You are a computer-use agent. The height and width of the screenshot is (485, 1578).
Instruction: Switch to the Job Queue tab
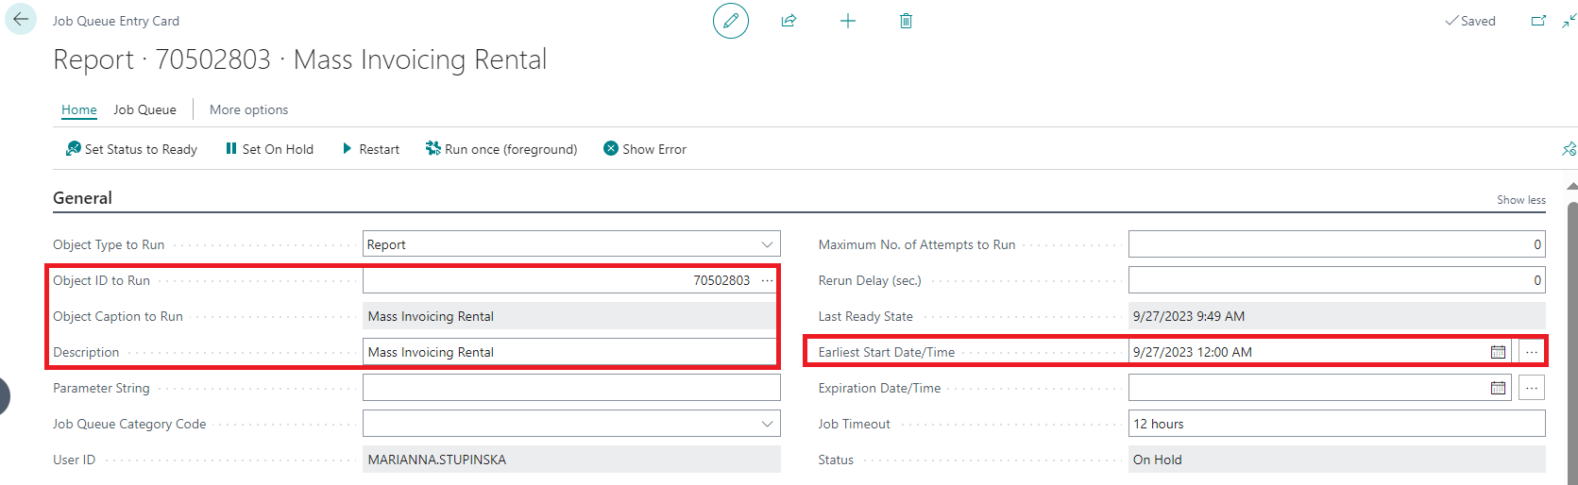click(x=144, y=109)
